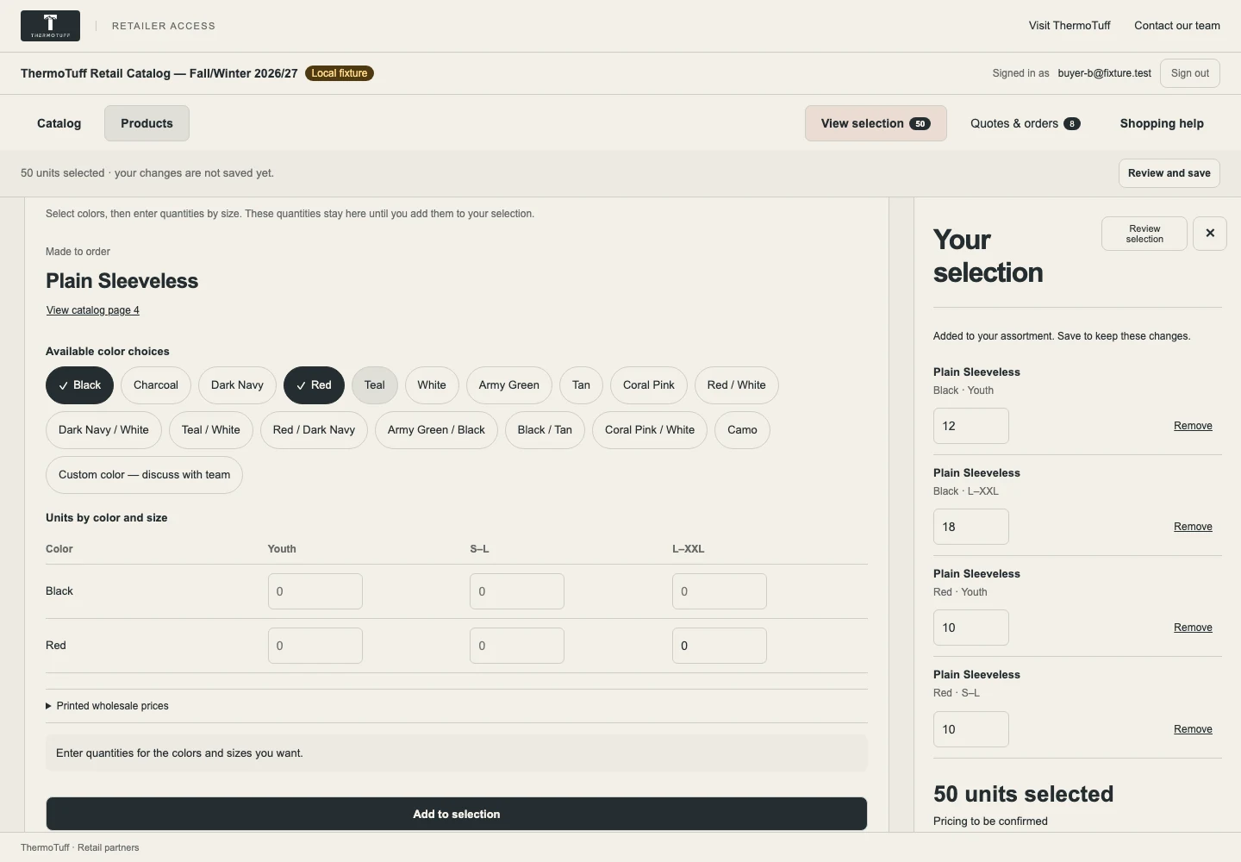Image resolution: width=1241 pixels, height=862 pixels.
Task: Click the ThermoTuff logo icon
Action: pyautogui.click(x=50, y=26)
